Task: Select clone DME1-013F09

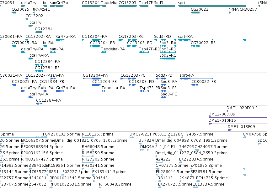Action: point(241,127)
